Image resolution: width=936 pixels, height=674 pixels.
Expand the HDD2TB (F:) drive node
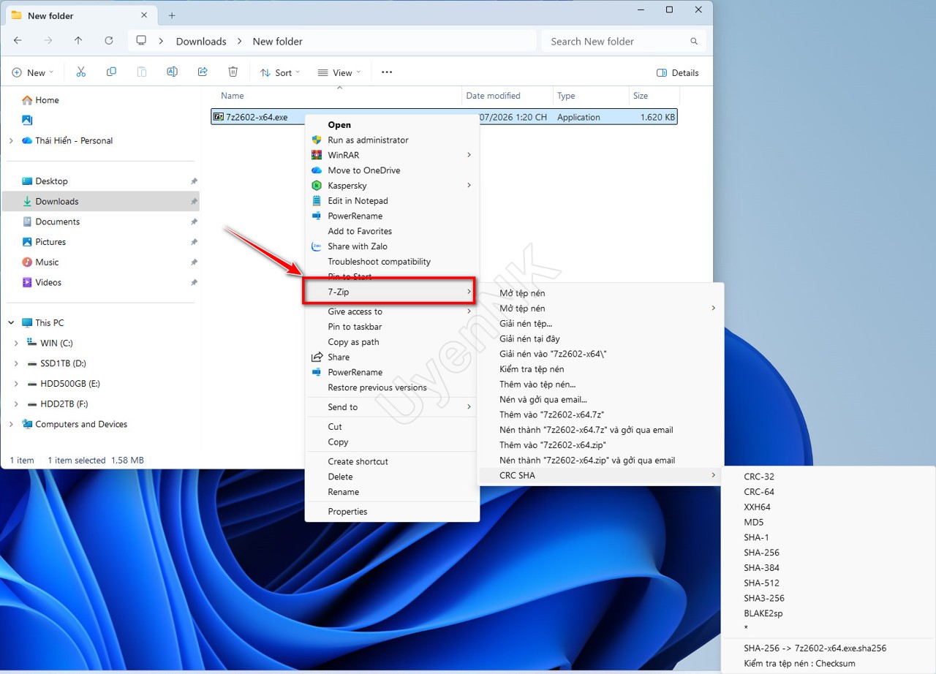pyautogui.click(x=17, y=404)
